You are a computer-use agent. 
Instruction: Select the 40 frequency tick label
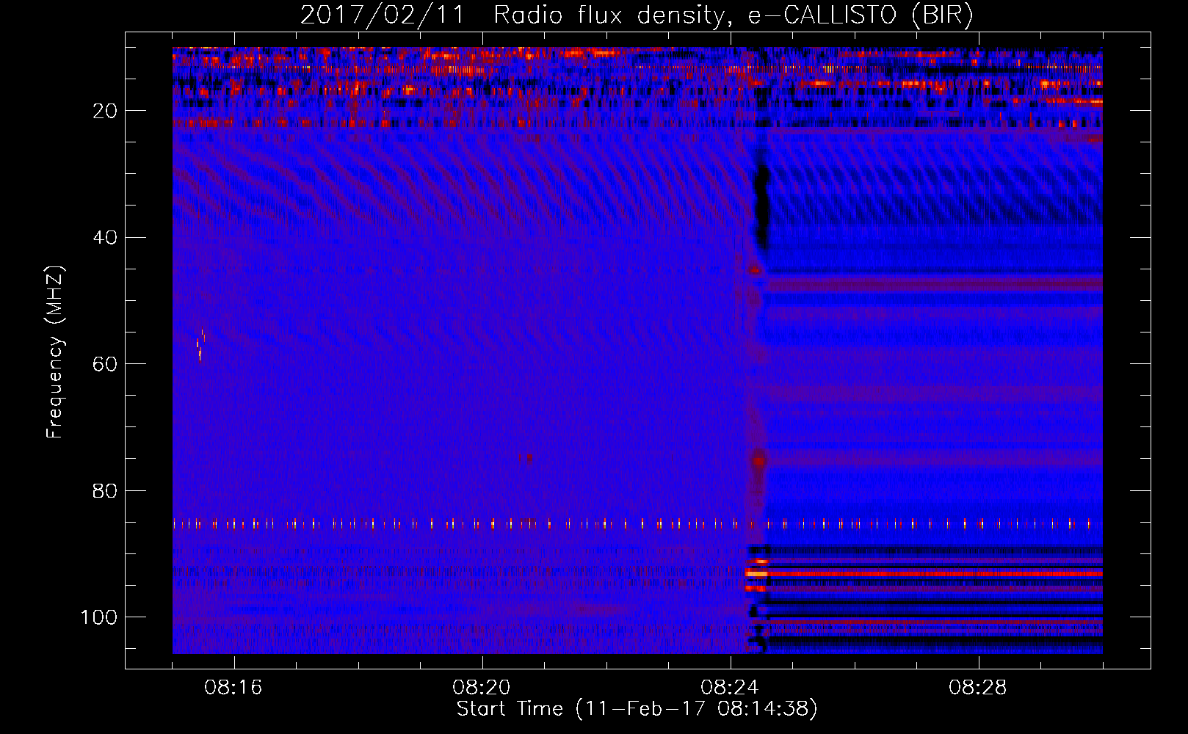(x=105, y=238)
